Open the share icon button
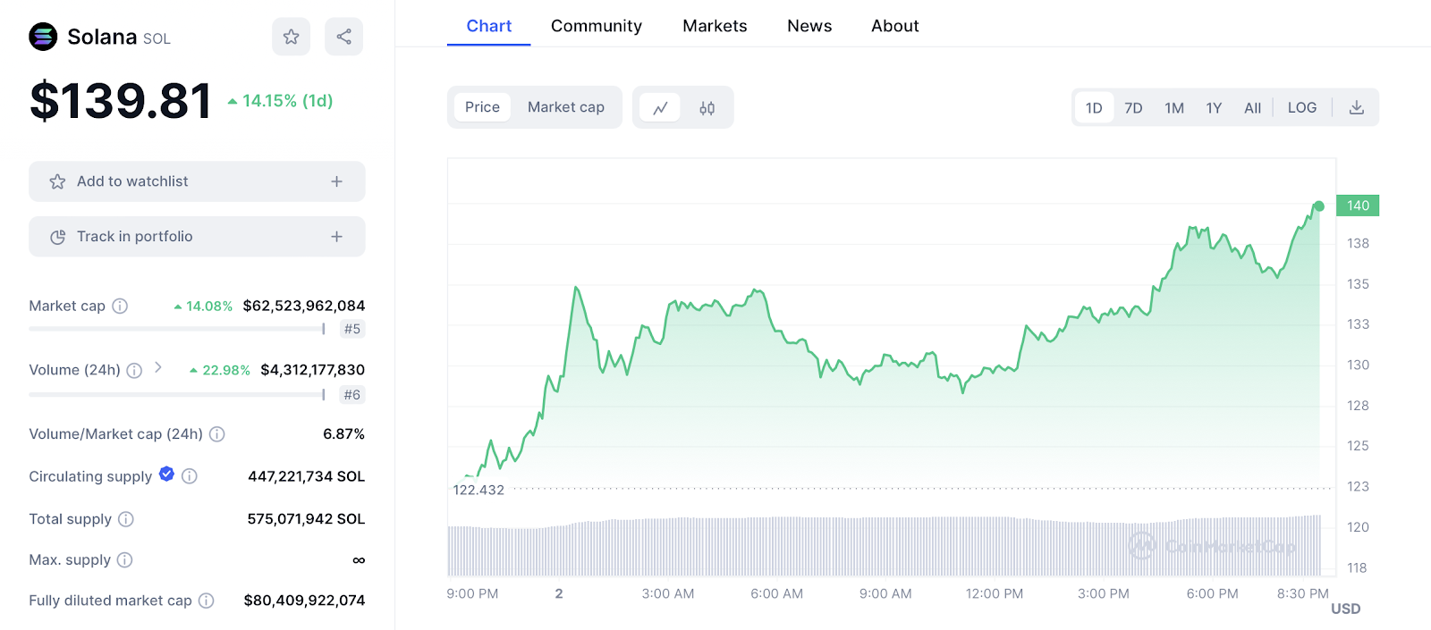Screen dimensions: 1431x630 [343, 37]
